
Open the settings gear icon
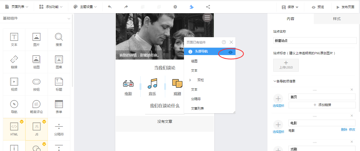(175, 7)
